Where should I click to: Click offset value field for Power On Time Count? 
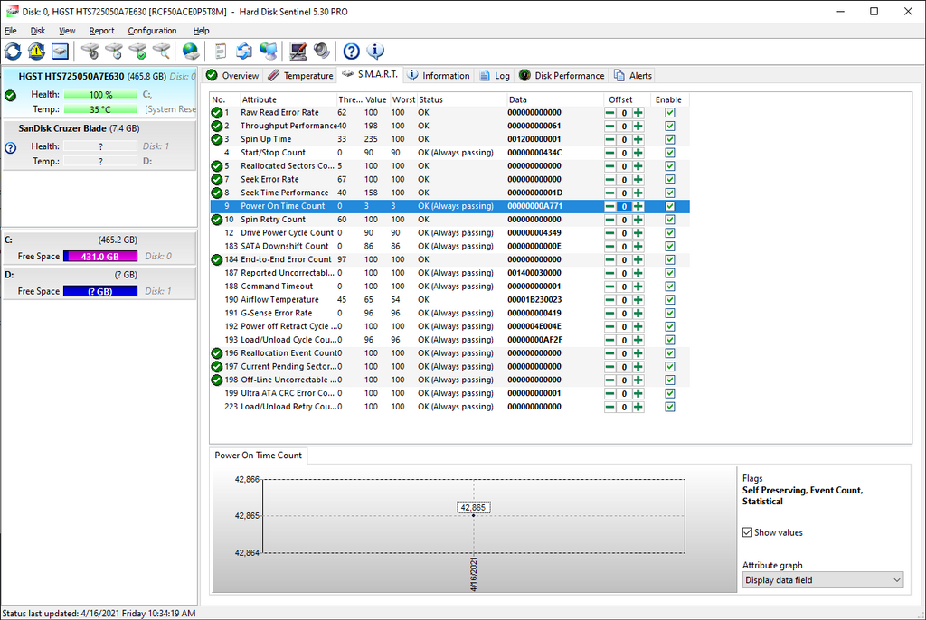(624, 206)
